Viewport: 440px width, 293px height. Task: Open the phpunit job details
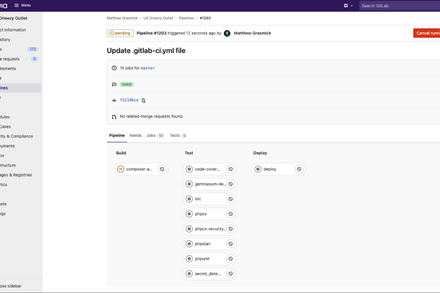202,258
